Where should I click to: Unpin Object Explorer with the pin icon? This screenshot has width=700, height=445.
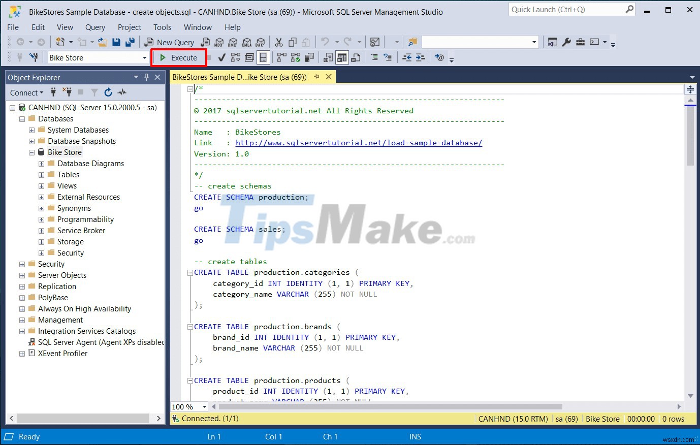coord(147,77)
